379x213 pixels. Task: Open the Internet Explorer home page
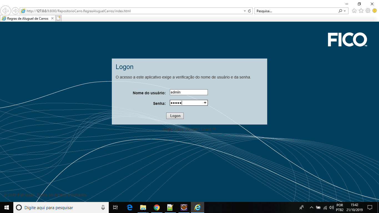coord(355,11)
